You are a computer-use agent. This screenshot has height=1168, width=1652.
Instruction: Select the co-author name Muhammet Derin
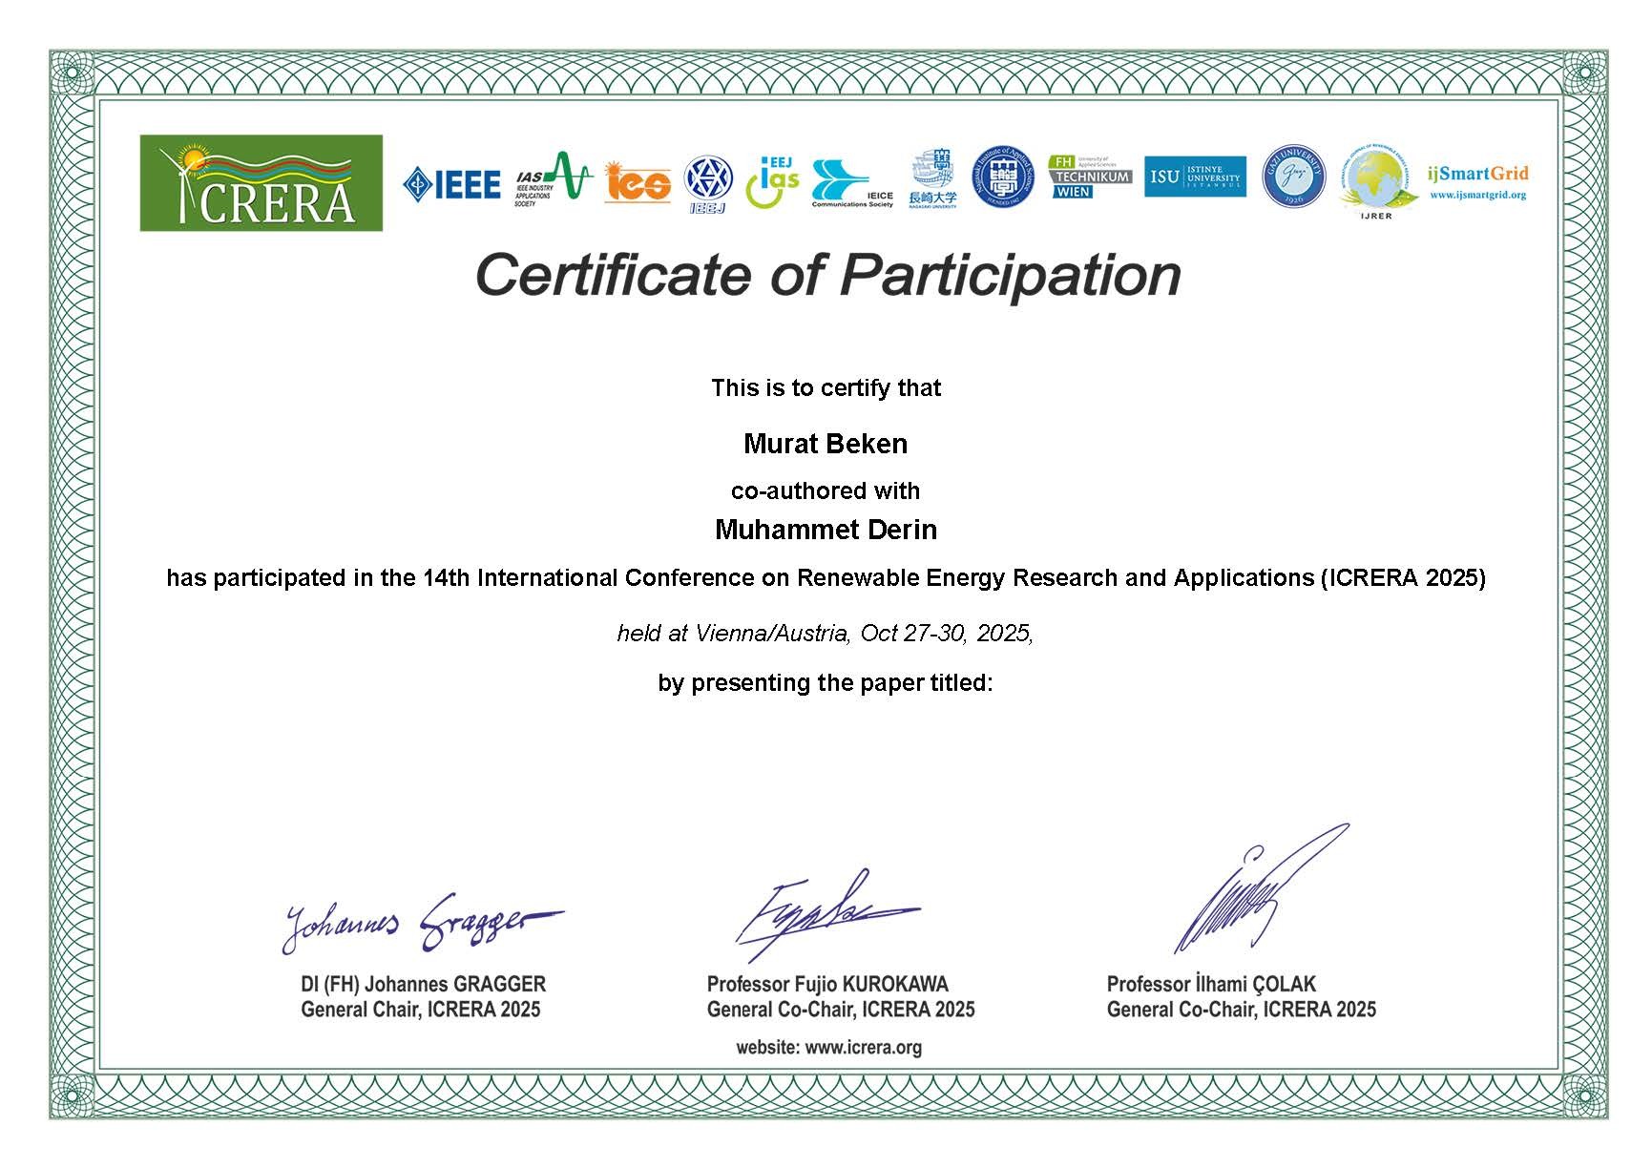point(826,530)
